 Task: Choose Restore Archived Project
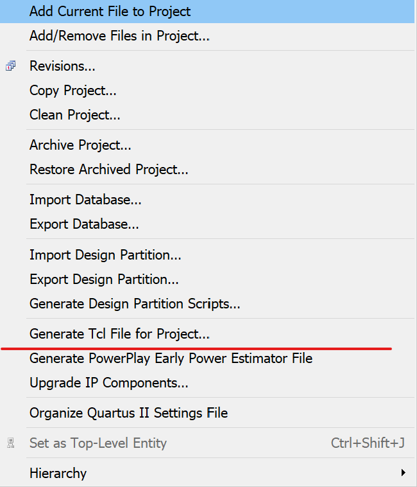[x=108, y=170]
